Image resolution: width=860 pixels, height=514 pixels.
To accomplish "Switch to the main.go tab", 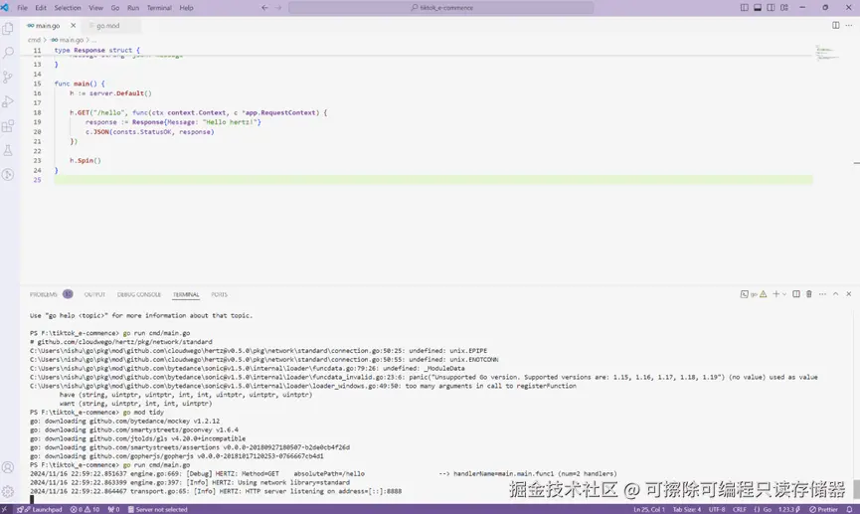I will [47, 26].
